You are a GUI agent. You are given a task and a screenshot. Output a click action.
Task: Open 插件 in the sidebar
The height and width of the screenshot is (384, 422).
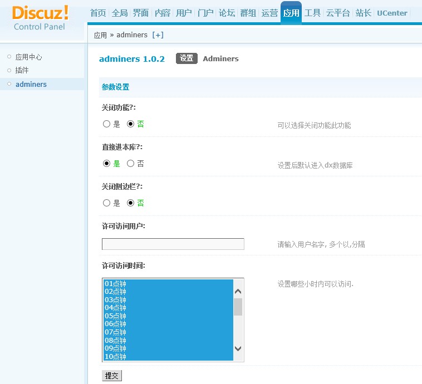coord(22,70)
